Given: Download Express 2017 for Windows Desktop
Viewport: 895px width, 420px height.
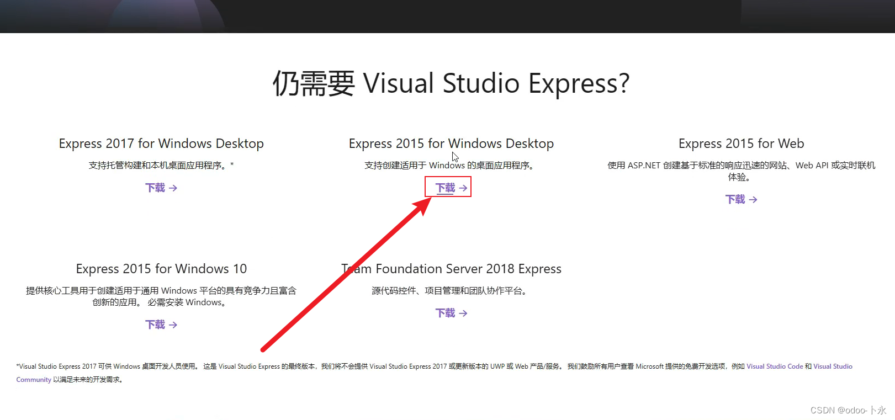Looking at the screenshot, I should 161,188.
